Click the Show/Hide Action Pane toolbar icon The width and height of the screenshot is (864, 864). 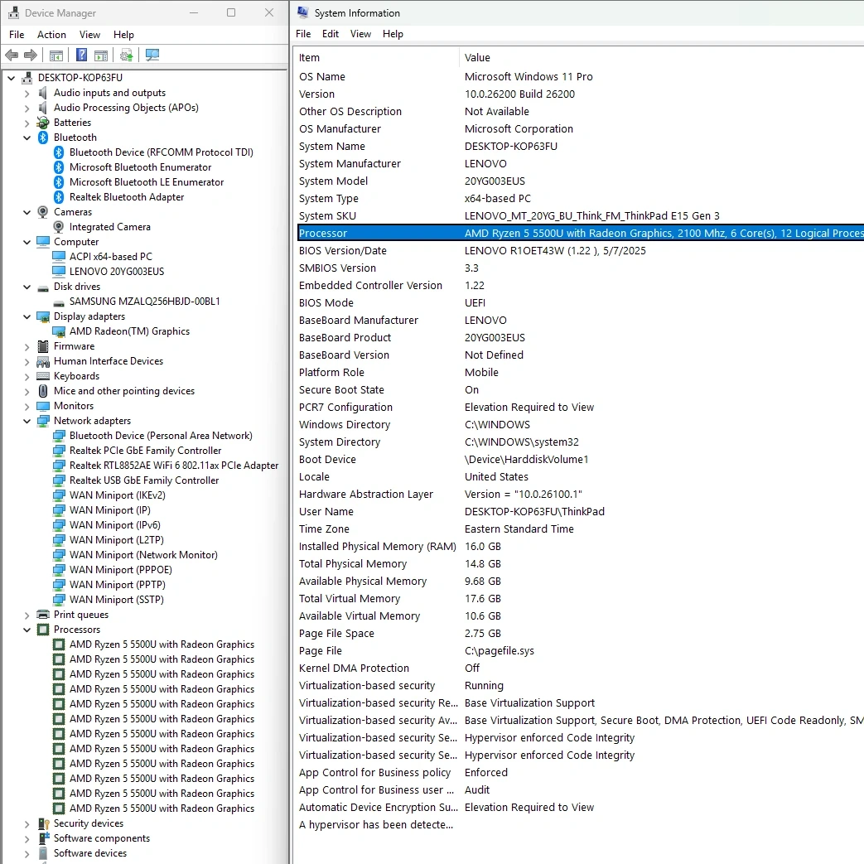(101, 56)
